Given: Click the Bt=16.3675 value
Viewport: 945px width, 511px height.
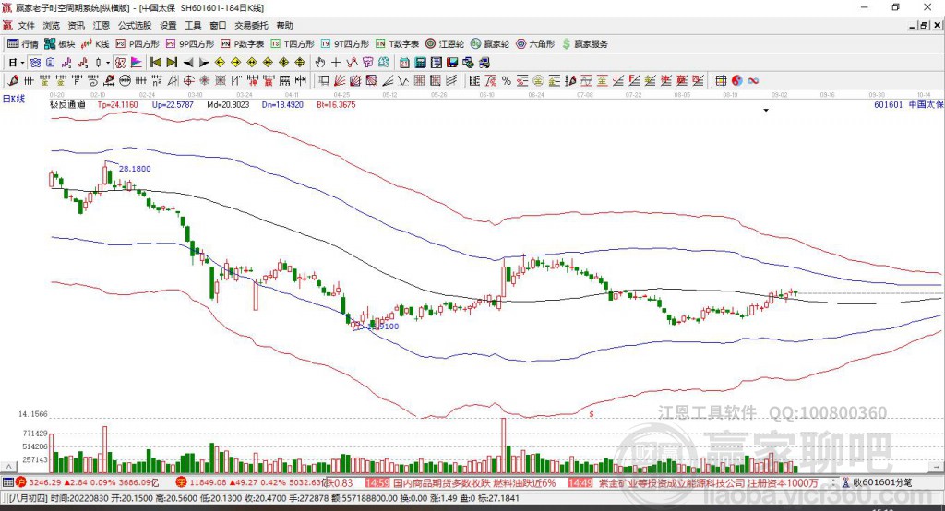Looking at the screenshot, I should pyautogui.click(x=336, y=104).
